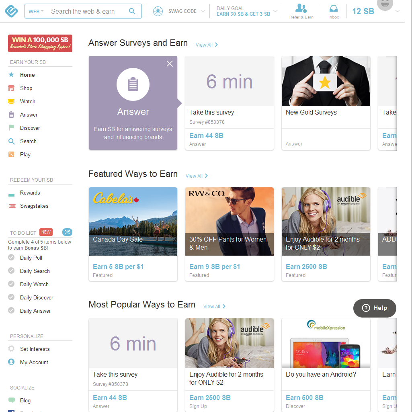The image size is (412, 412).
Task: Open My Account link
Action: [x=34, y=362]
